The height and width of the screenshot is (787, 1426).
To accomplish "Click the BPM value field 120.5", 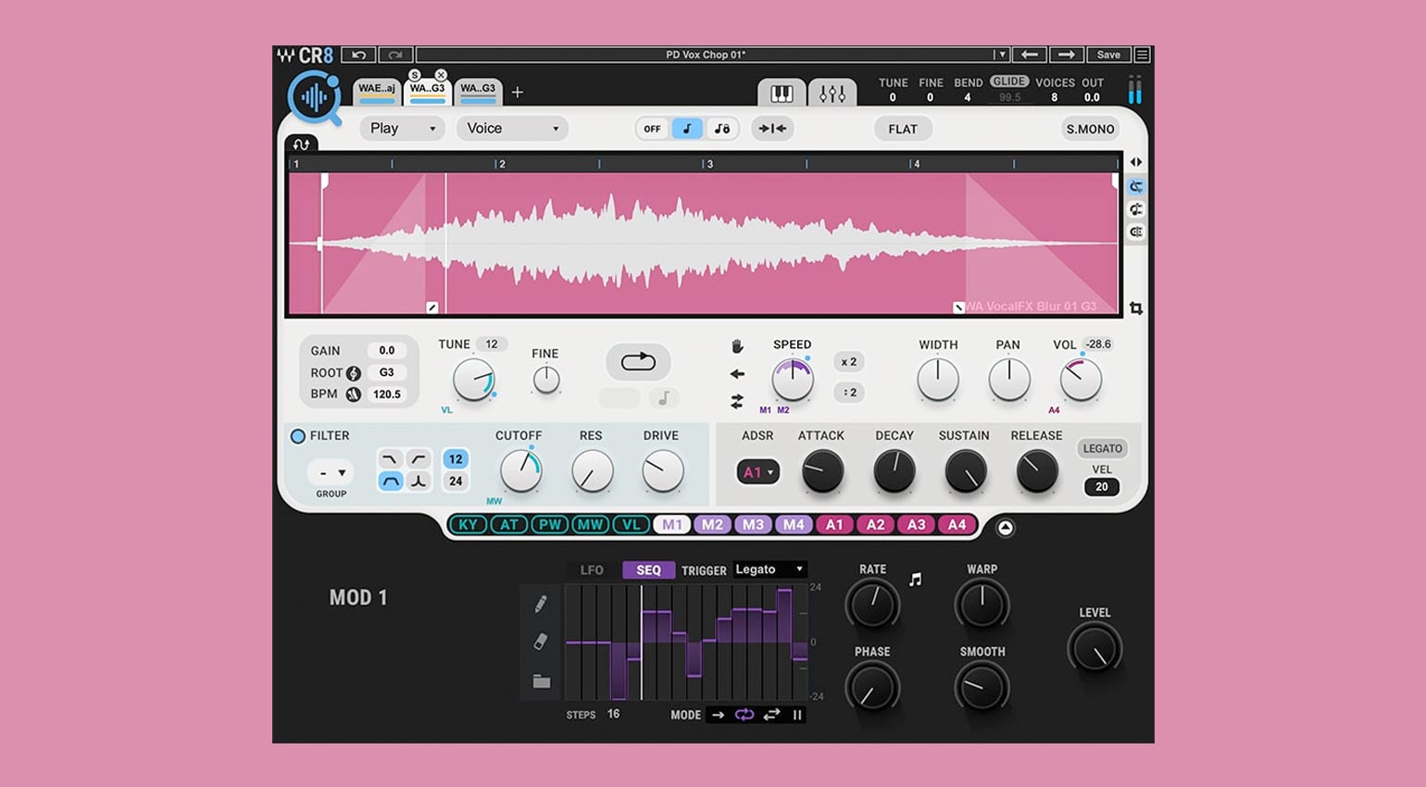I will (387, 394).
